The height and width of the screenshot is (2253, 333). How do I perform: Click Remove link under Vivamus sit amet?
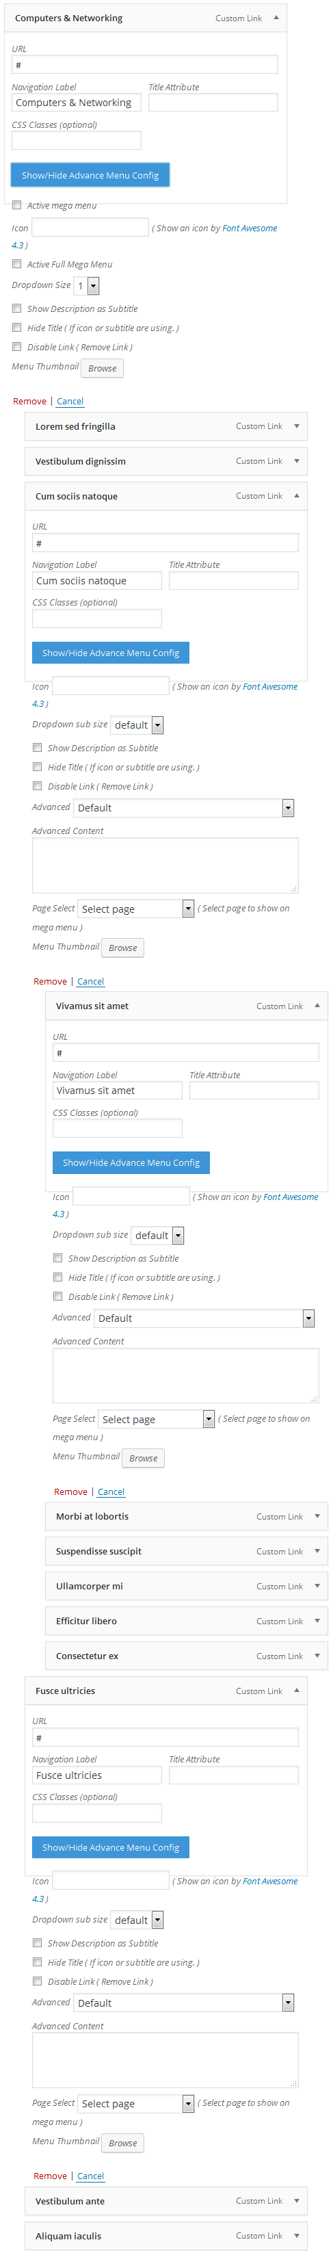click(x=71, y=1492)
